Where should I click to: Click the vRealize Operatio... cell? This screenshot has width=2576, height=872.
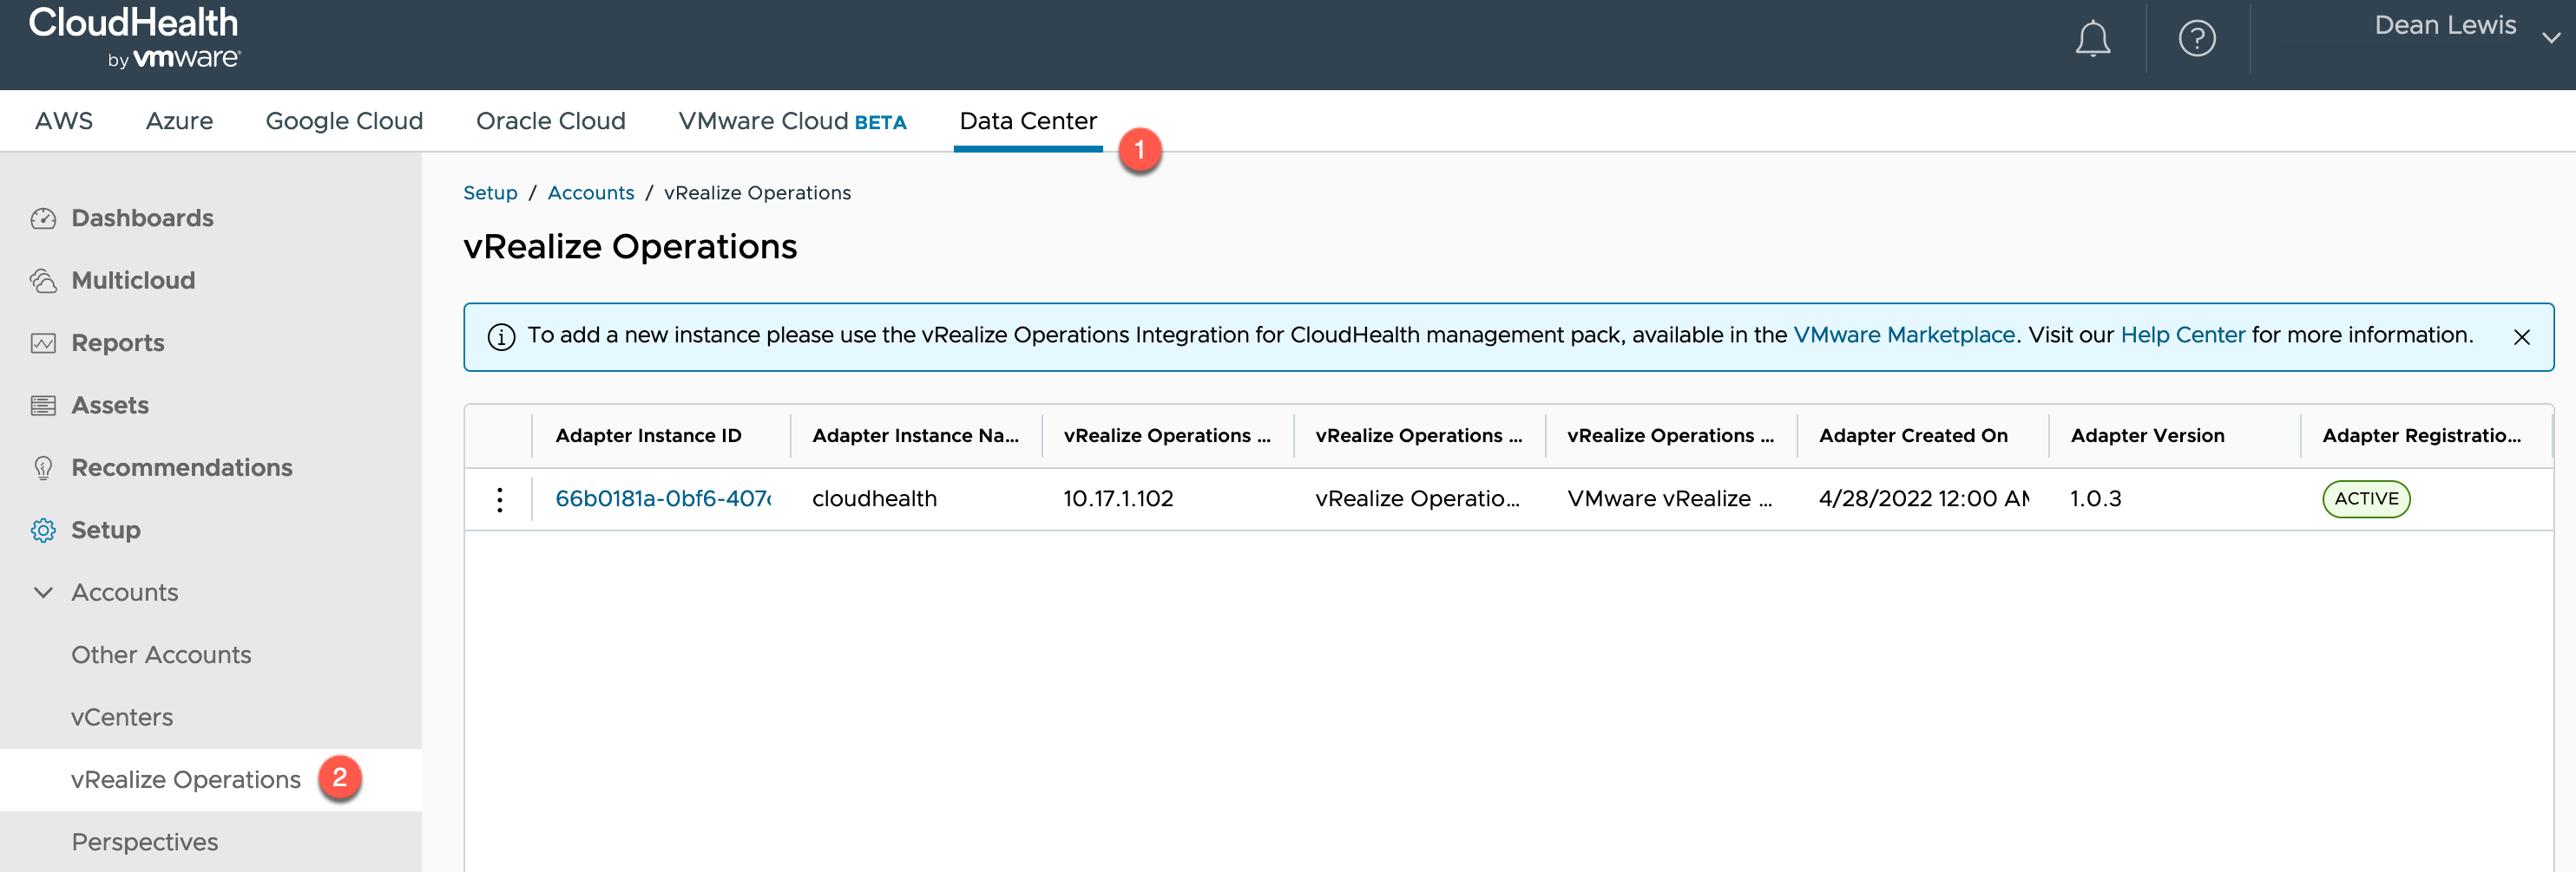tap(1417, 498)
